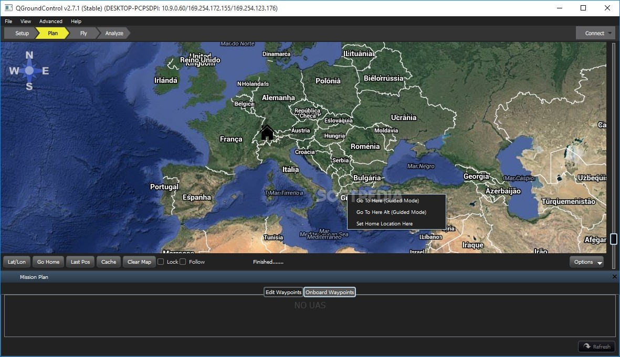
Task: Click the Lat/Lon button
Action: click(17, 262)
